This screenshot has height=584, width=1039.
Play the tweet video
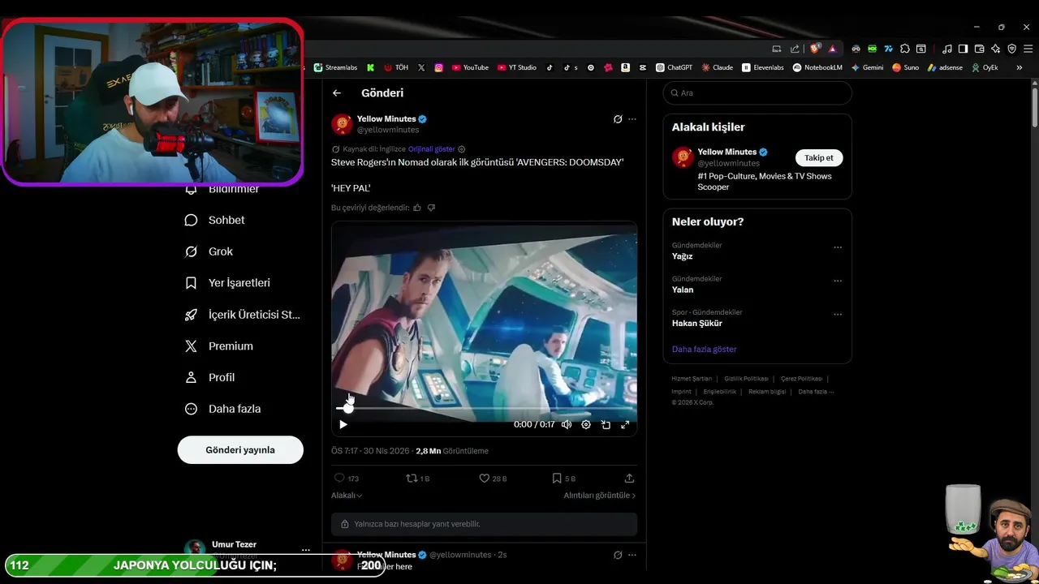[x=343, y=424]
